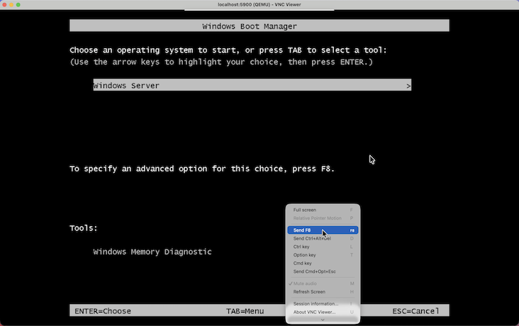This screenshot has height=326, width=519.
Task: Click the Relative Pointer Motion item
Action: point(317,218)
